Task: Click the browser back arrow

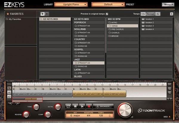Action: point(42,14)
